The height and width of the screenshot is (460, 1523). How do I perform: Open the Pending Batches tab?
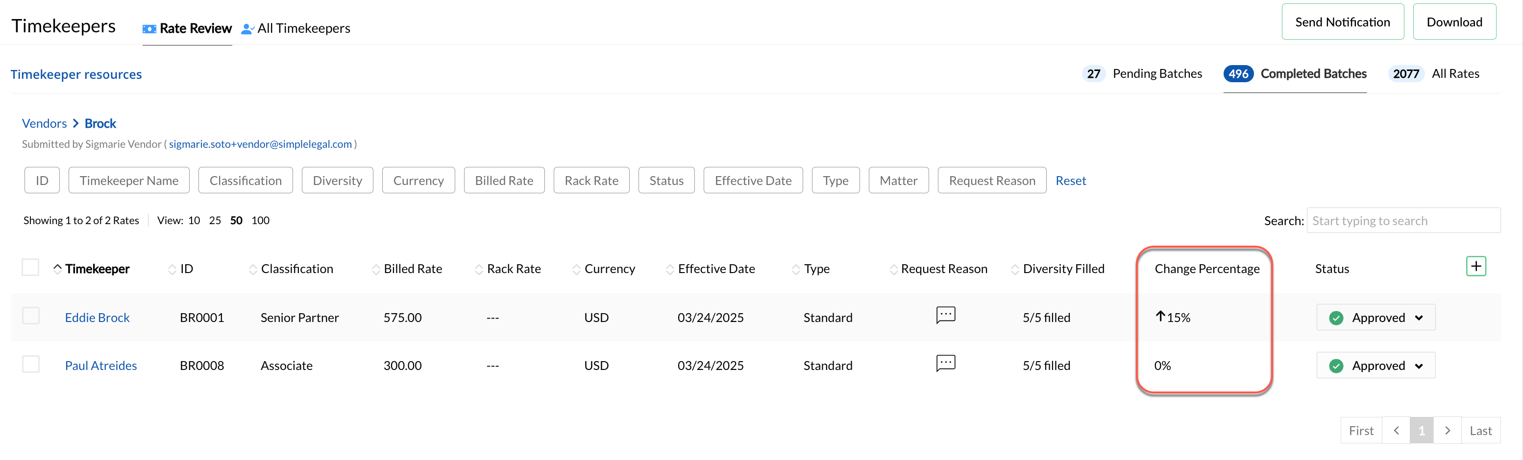tap(1142, 74)
